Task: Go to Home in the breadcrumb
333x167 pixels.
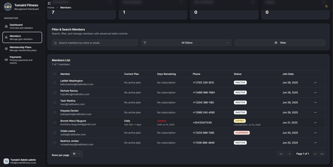Action: [x=51, y=8]
